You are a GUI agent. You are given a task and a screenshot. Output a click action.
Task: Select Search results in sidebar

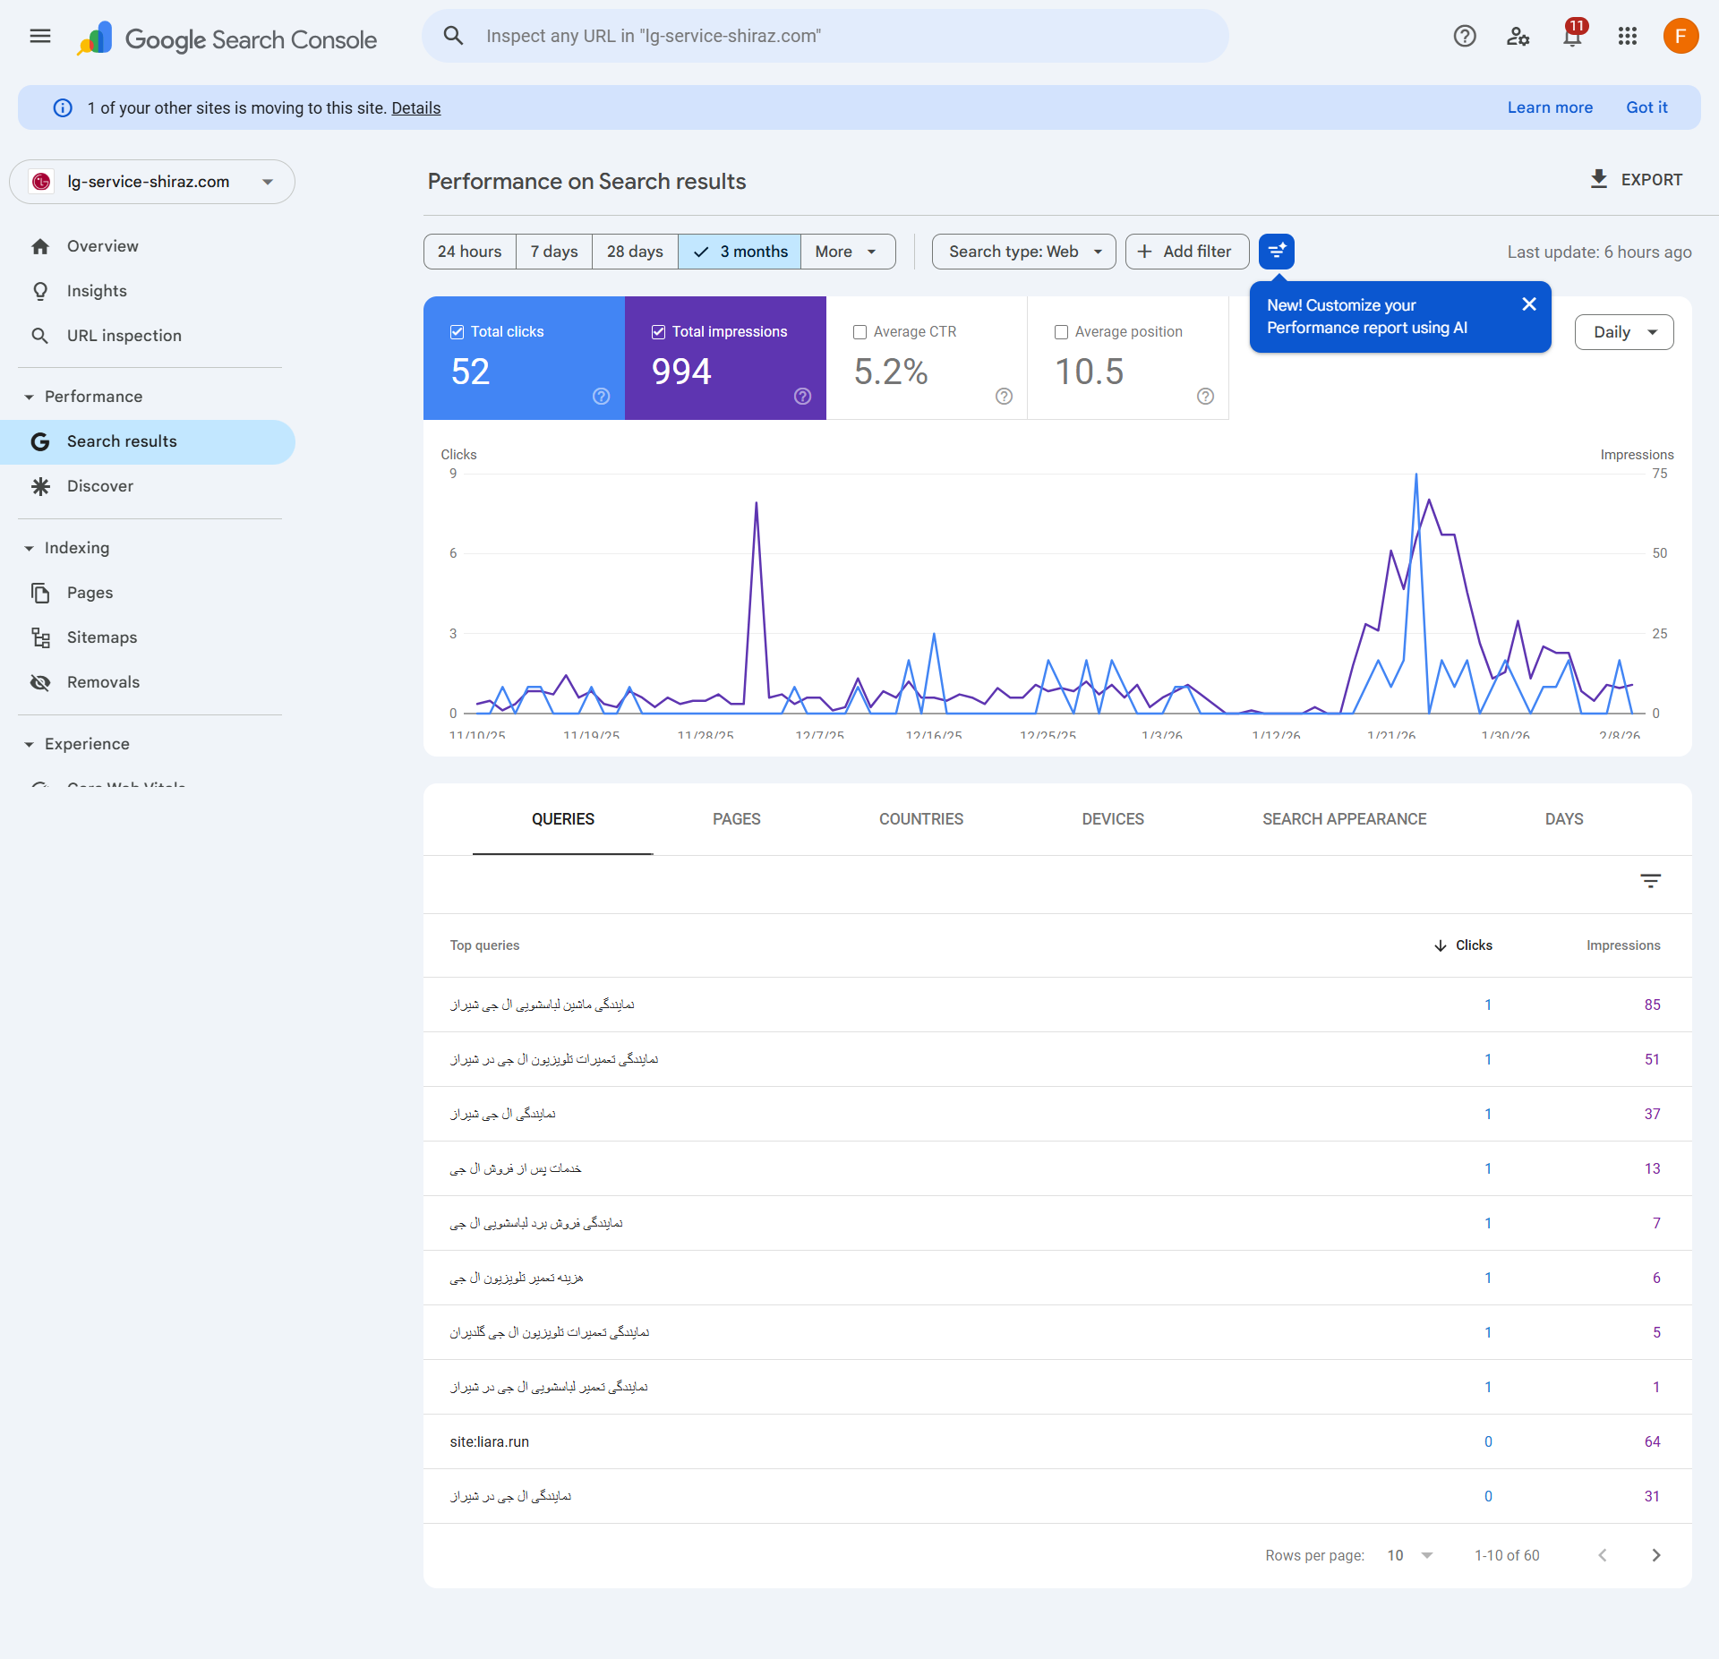tap(148, 442)
